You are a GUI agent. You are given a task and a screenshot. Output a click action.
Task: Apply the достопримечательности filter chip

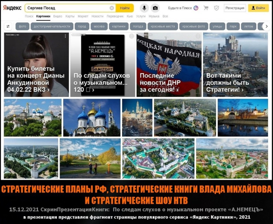52,26
